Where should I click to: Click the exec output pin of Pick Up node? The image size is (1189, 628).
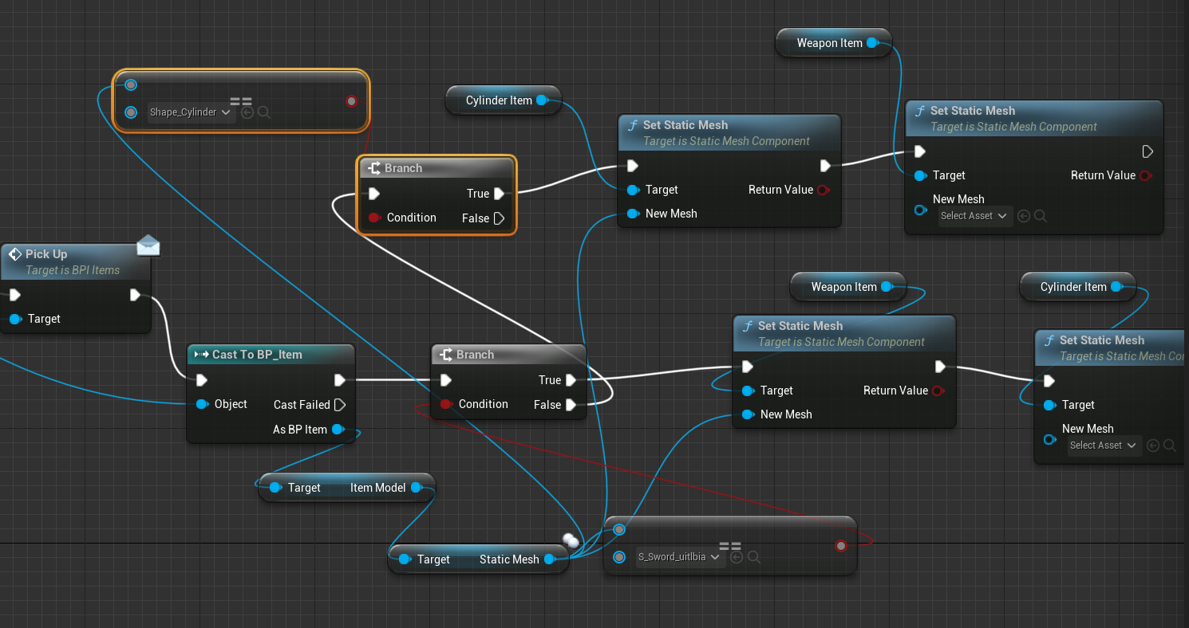click(135, 296)
